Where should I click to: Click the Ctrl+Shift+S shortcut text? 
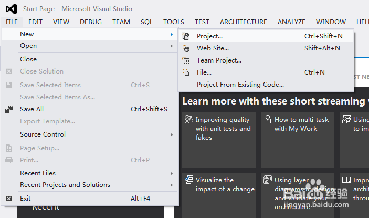(x=149, y=109)
